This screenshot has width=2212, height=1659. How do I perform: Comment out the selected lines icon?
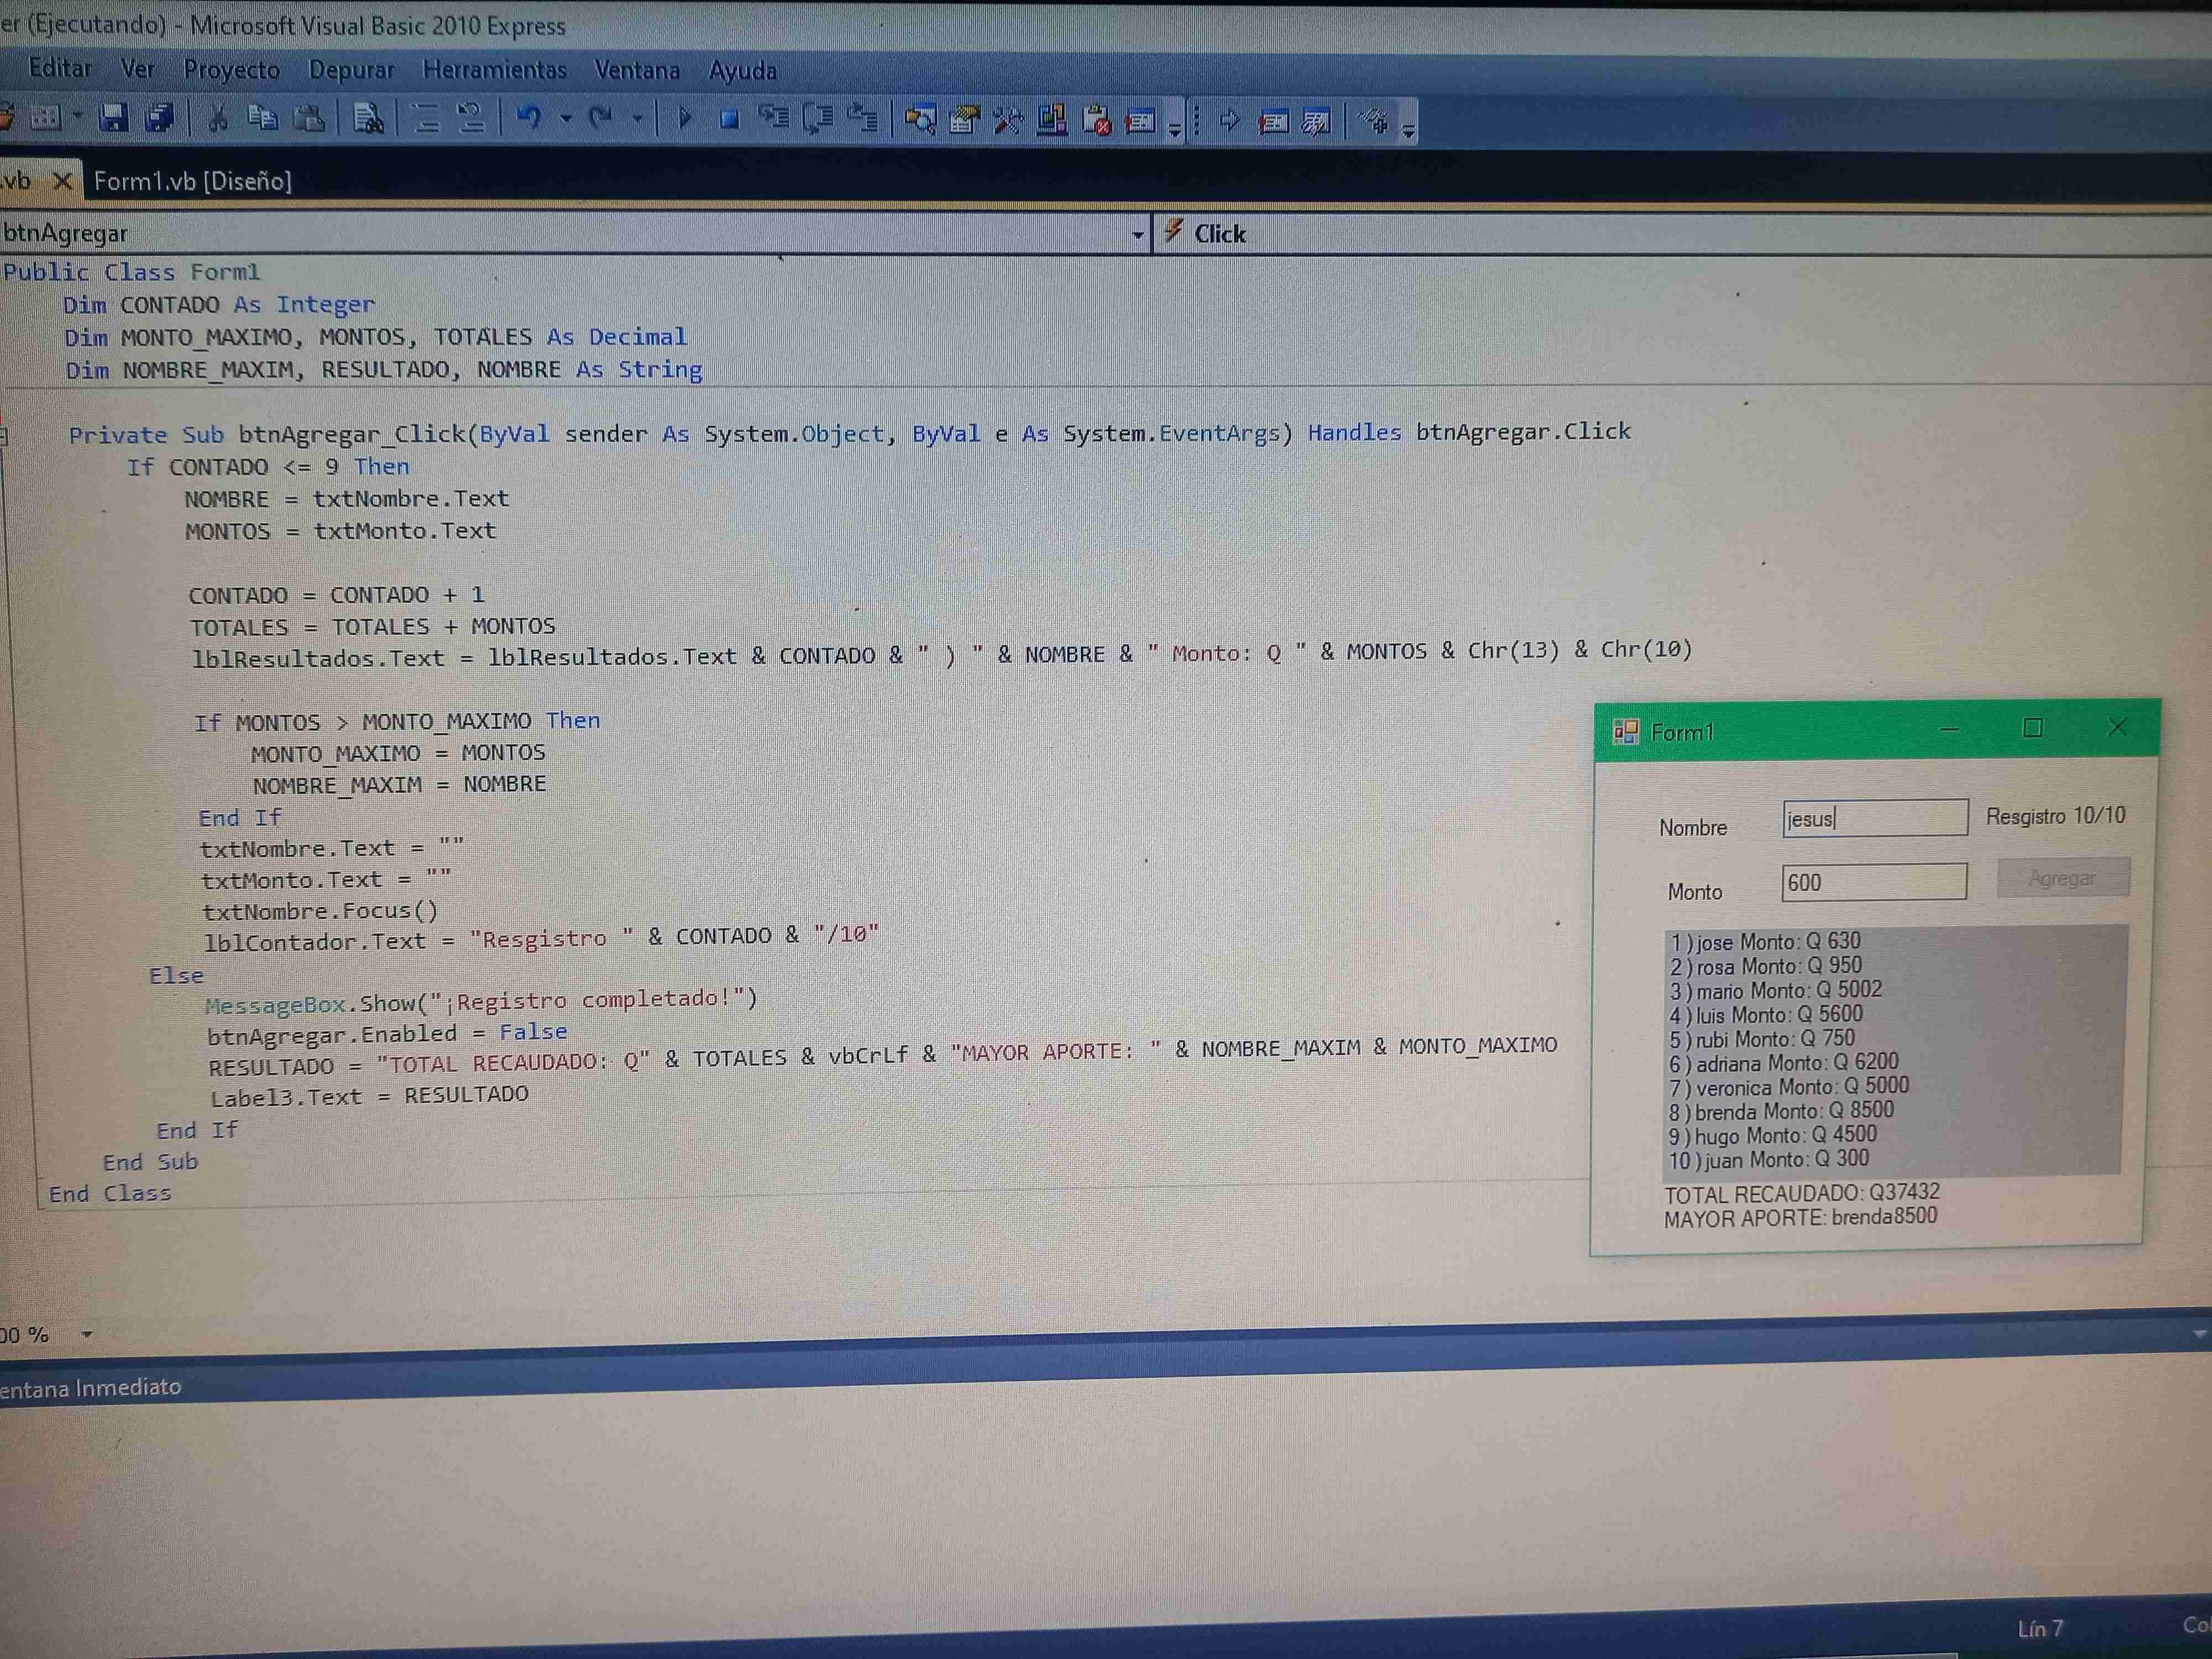(x=426, y=119)
